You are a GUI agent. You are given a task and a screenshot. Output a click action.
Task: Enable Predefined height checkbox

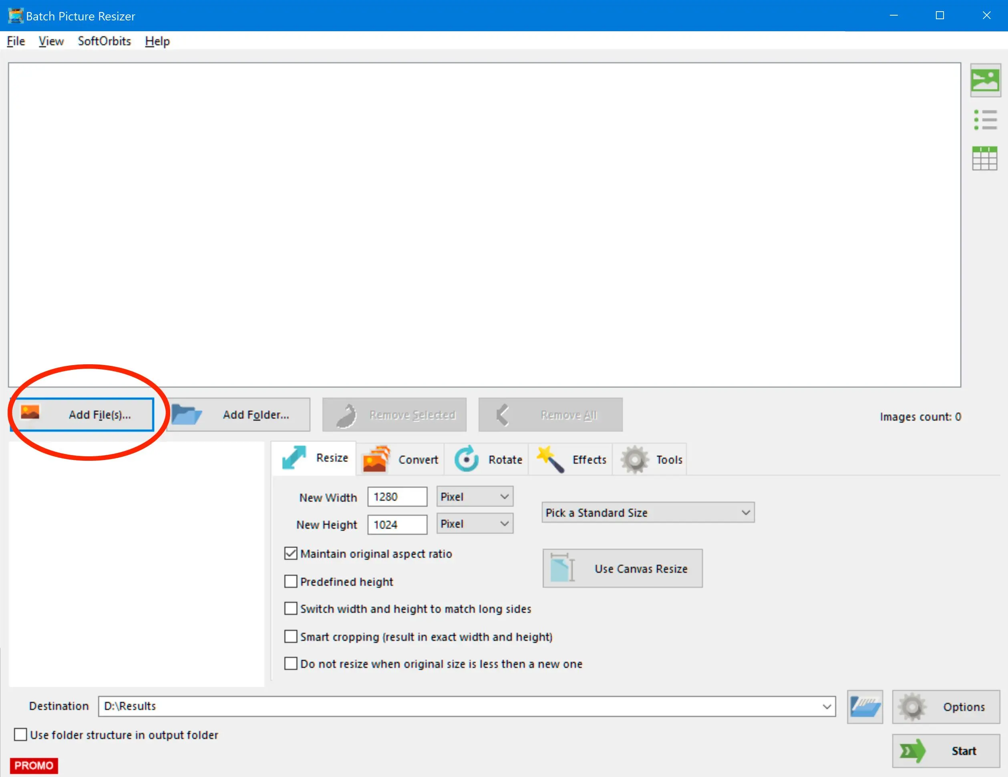pyautogui.click(x=292, y=581)
